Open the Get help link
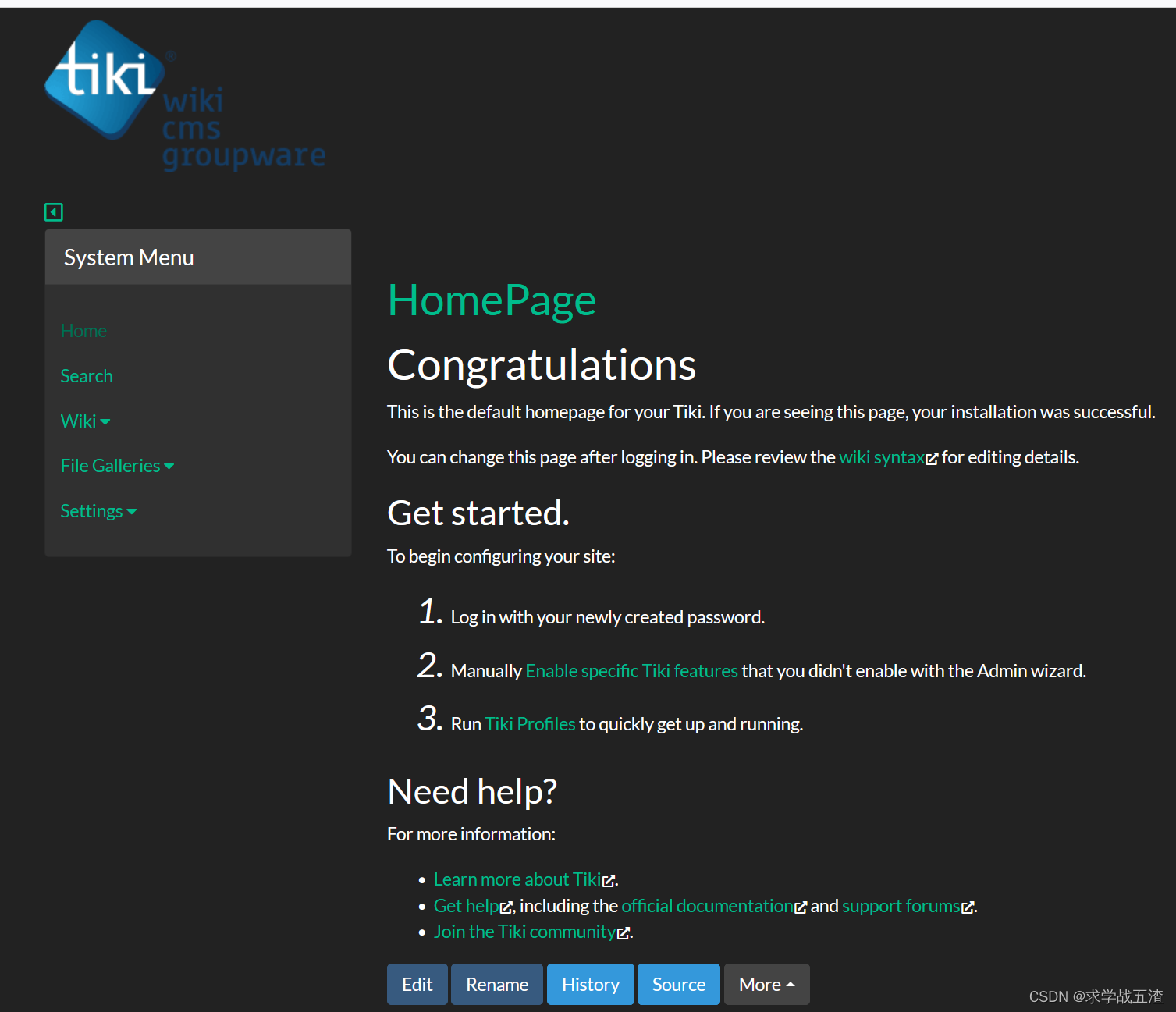This screenshot has width=1176, height=1012. pyautogui.click(x=466, y=906)
